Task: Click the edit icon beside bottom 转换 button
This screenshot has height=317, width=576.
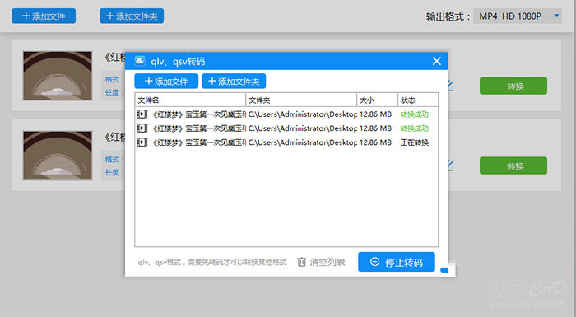Action: click(x=451, y=165)
